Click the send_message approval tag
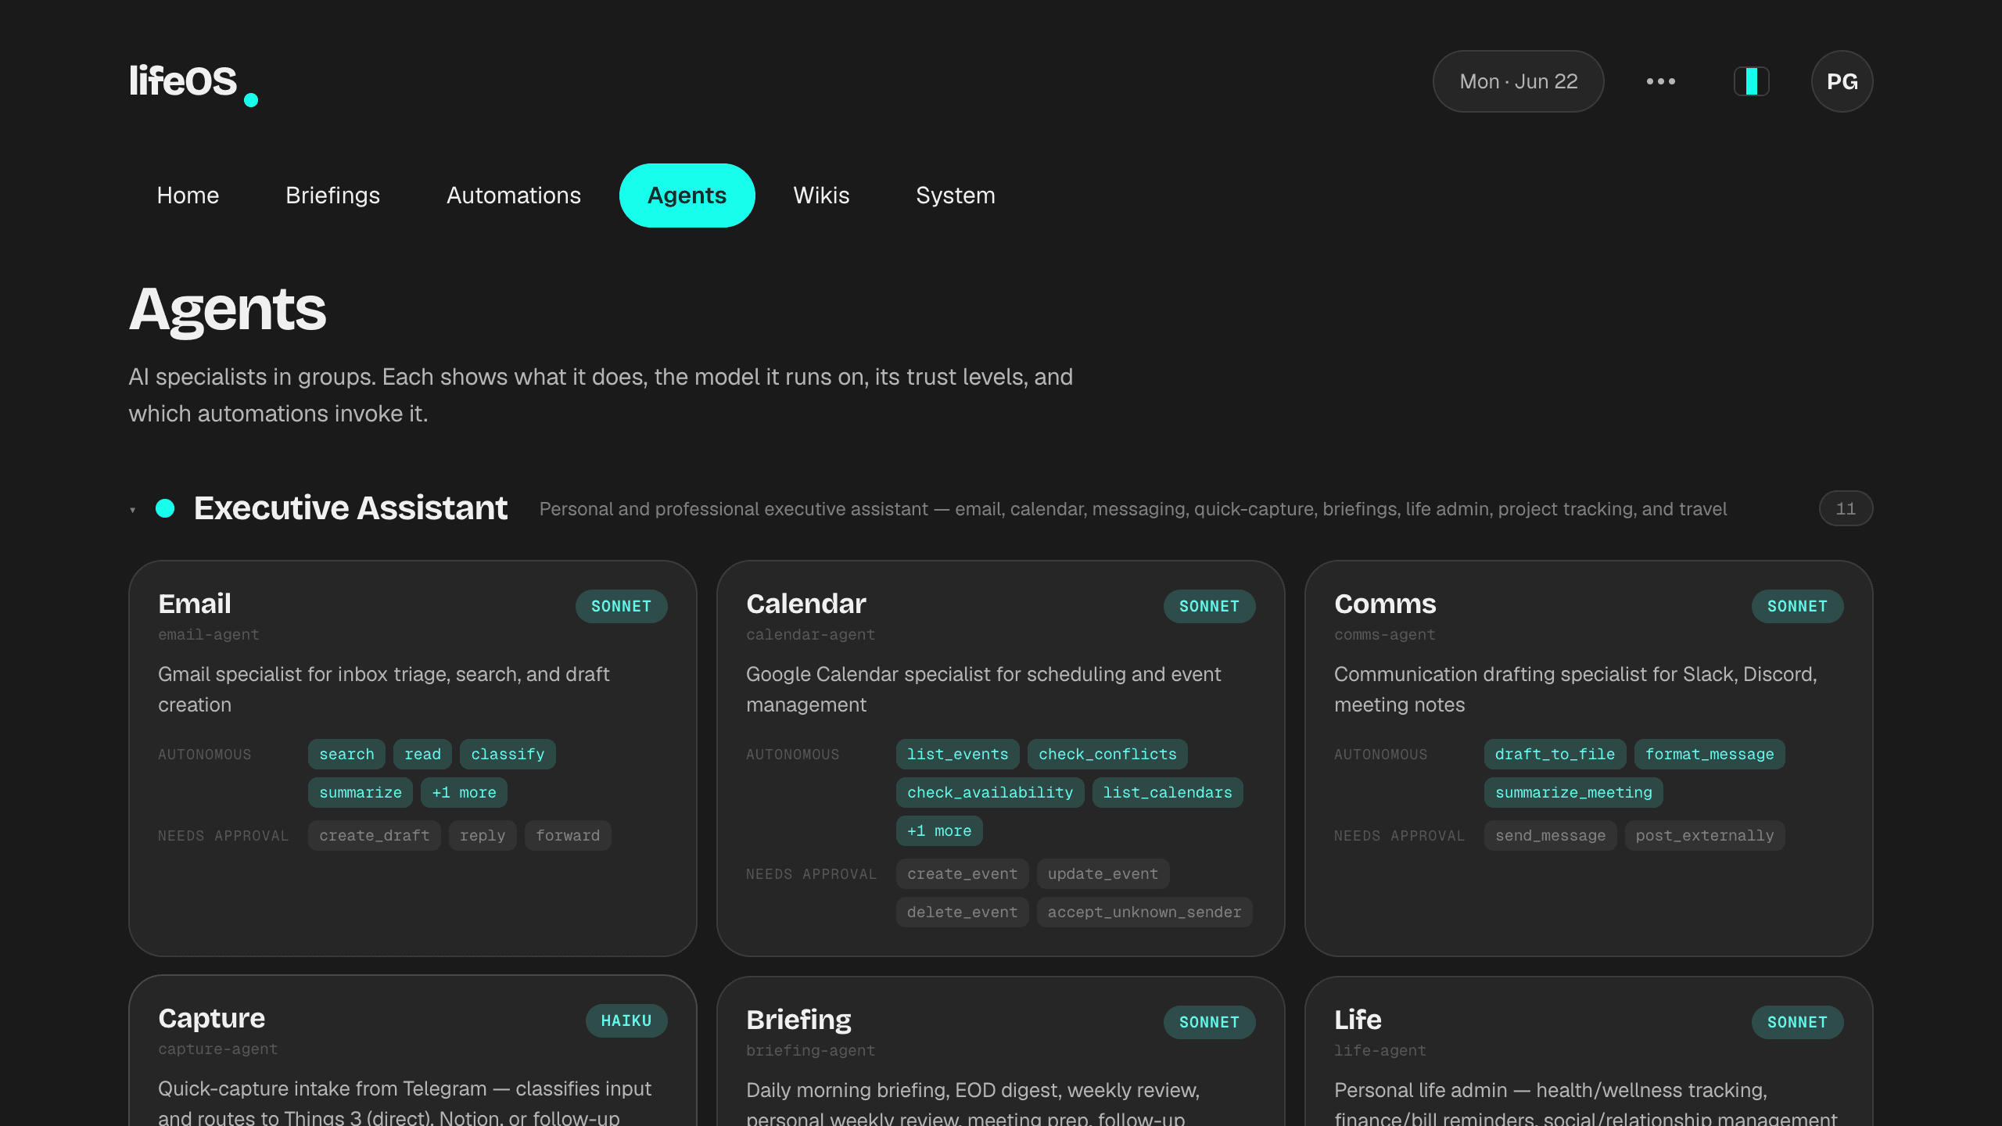This screenshot has width=2002, height=1126. (1550, 836)
